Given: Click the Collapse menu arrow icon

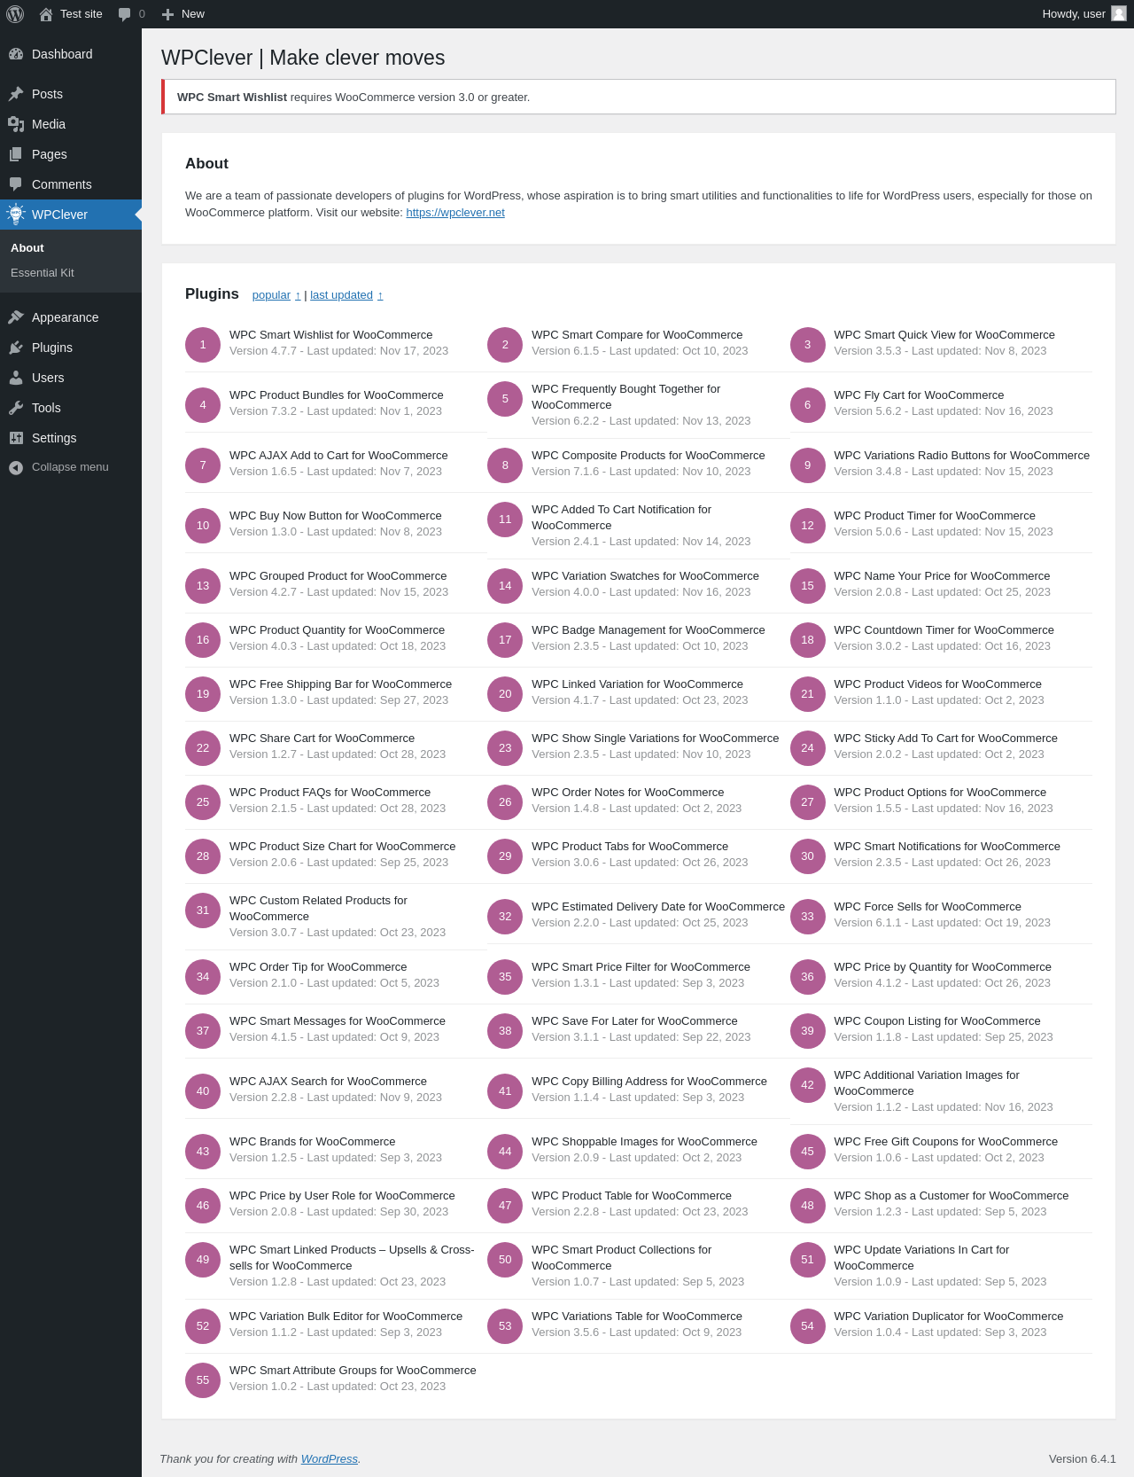Looking at the screenshot, I should click(16, 467).
